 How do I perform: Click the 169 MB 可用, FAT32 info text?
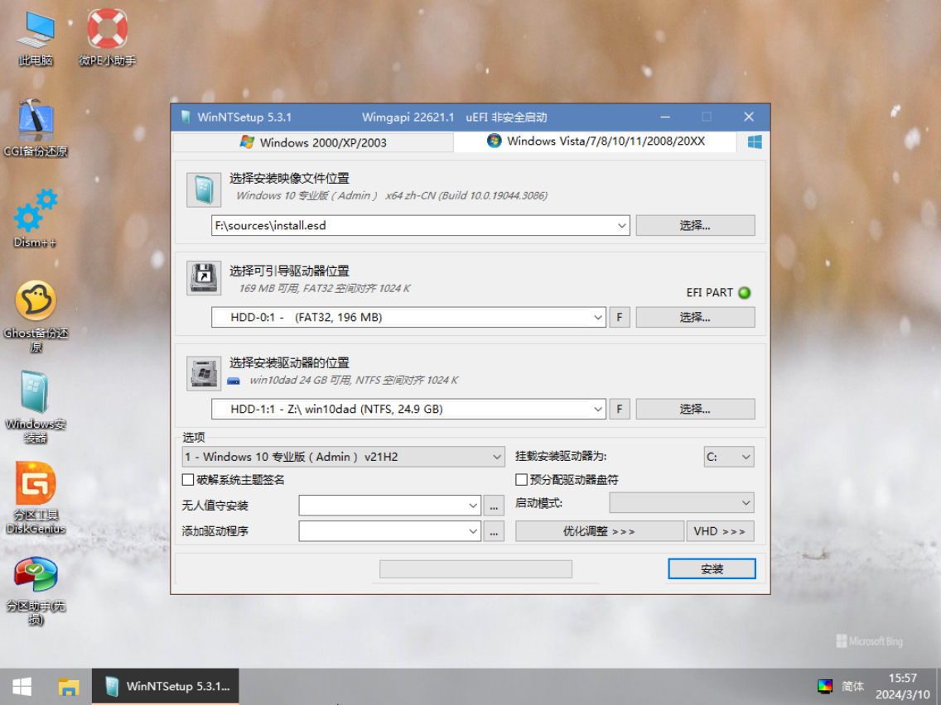point(324,288)
